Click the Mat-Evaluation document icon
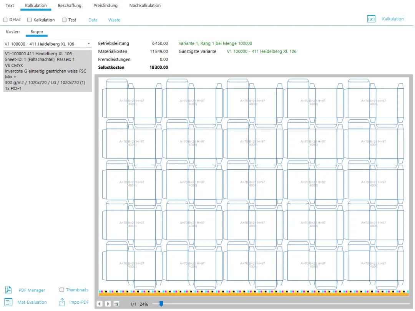The height and width of the screenshot is (311, 415). (x=8, y=302)
